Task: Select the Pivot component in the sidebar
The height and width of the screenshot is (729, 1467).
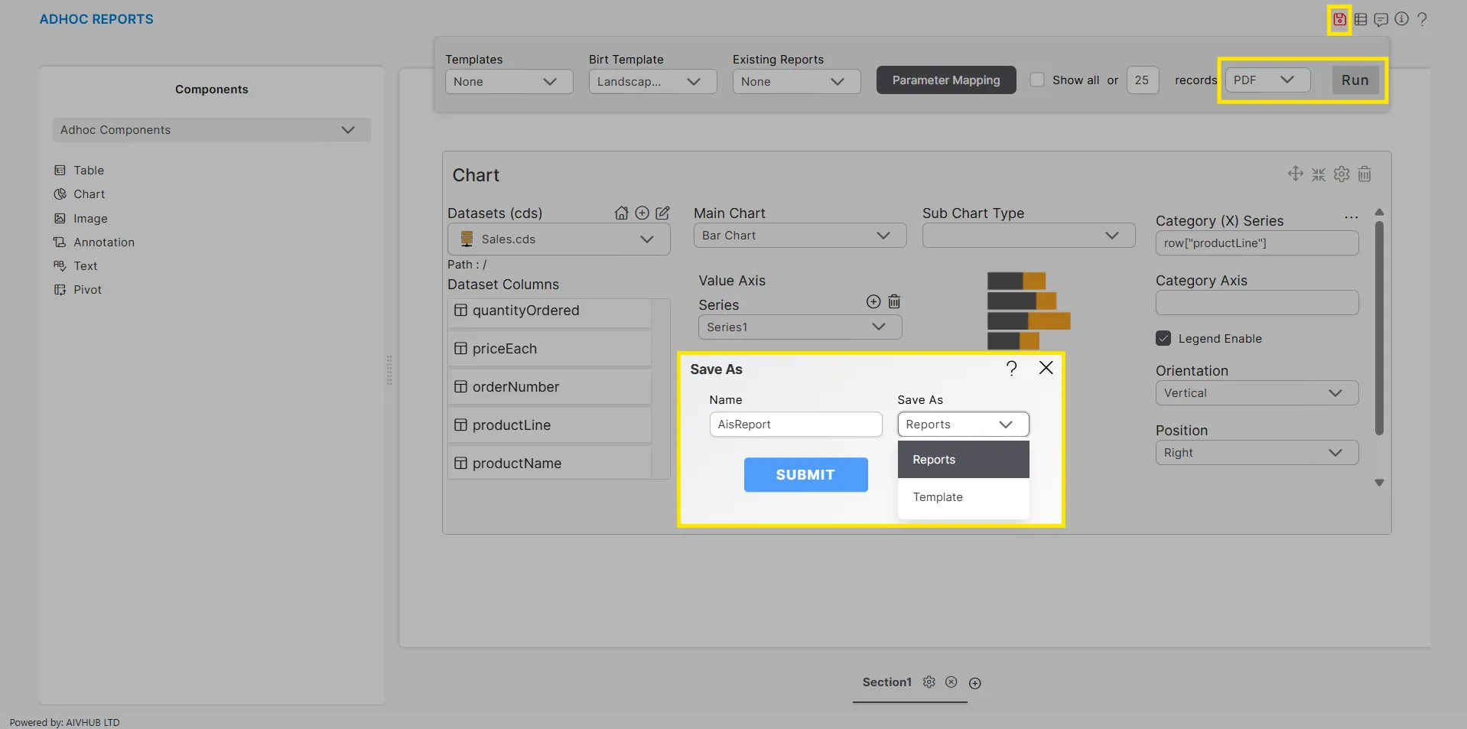Action: tap(87, 290)
